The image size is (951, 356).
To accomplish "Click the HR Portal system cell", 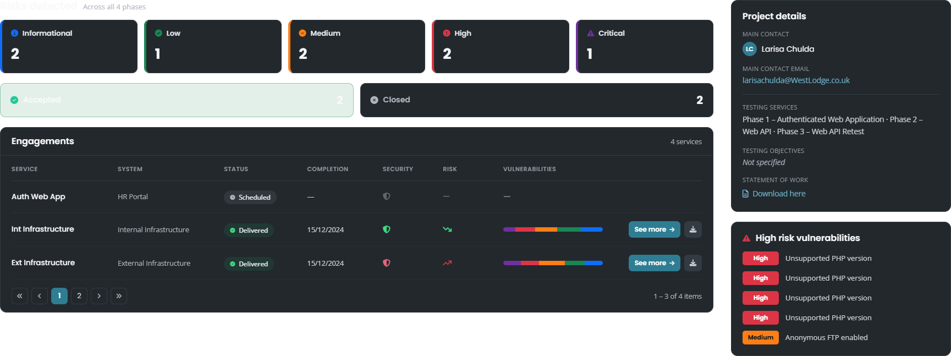I will coord(133,196).
